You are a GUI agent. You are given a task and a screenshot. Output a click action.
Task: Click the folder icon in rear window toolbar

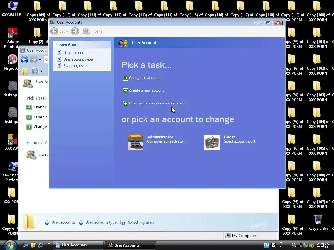point(25,71)
